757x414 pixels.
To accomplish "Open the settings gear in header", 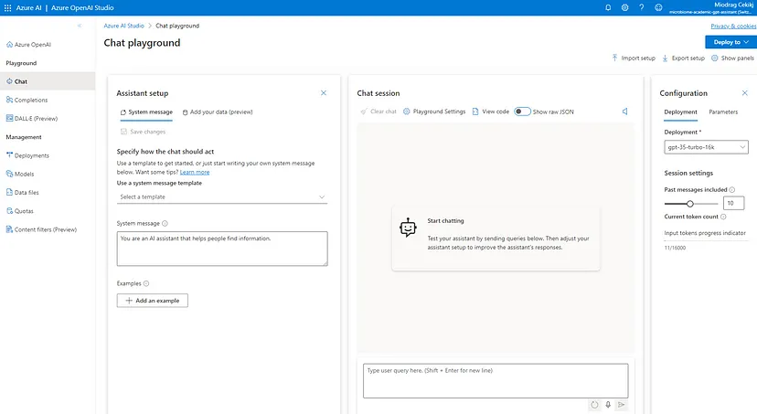I will pos(624,7).
